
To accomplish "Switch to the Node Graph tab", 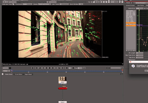I will [9, 74].
